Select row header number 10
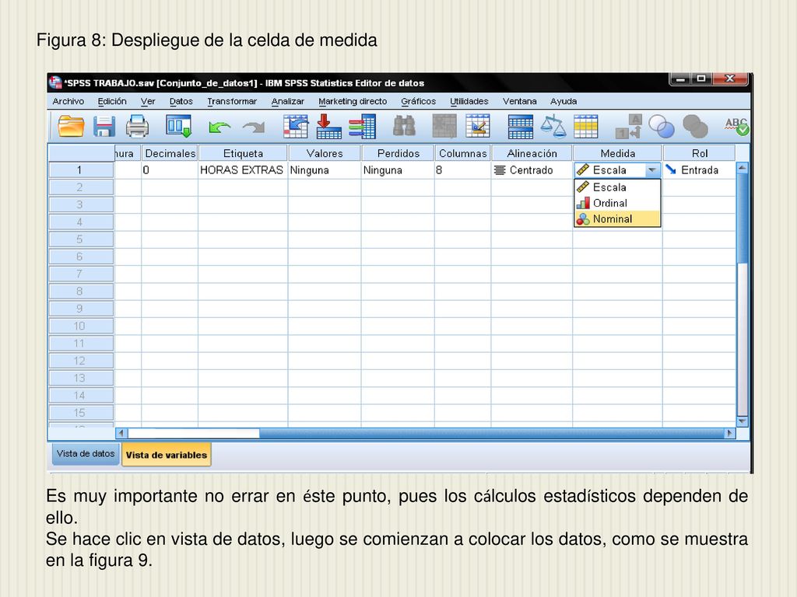Image resolution: width=797 pixels, height=597 pixels. point(81,326)
